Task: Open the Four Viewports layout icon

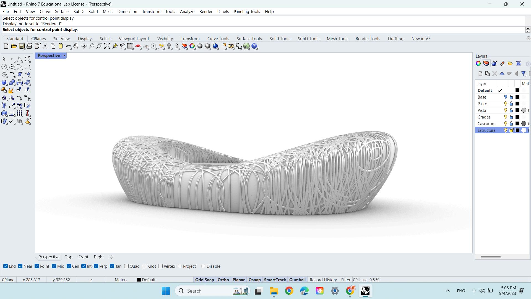Action: [x=130, y=46]
